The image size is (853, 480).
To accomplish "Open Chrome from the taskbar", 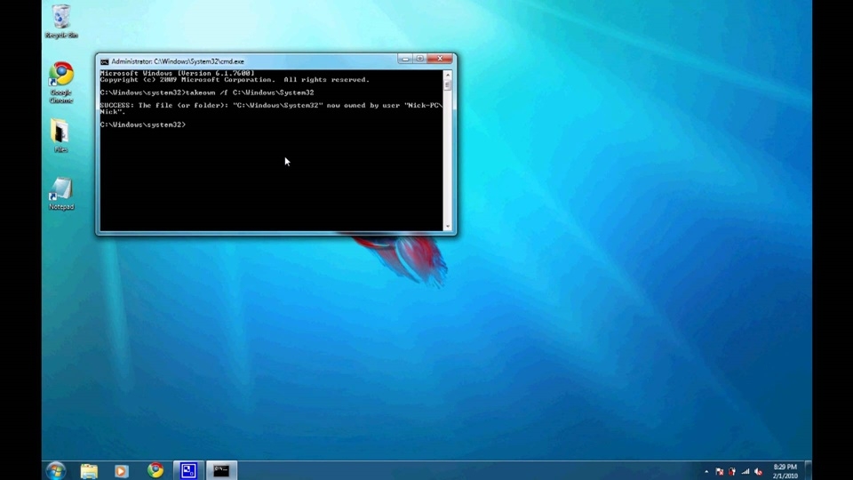I will click(155, 470).
